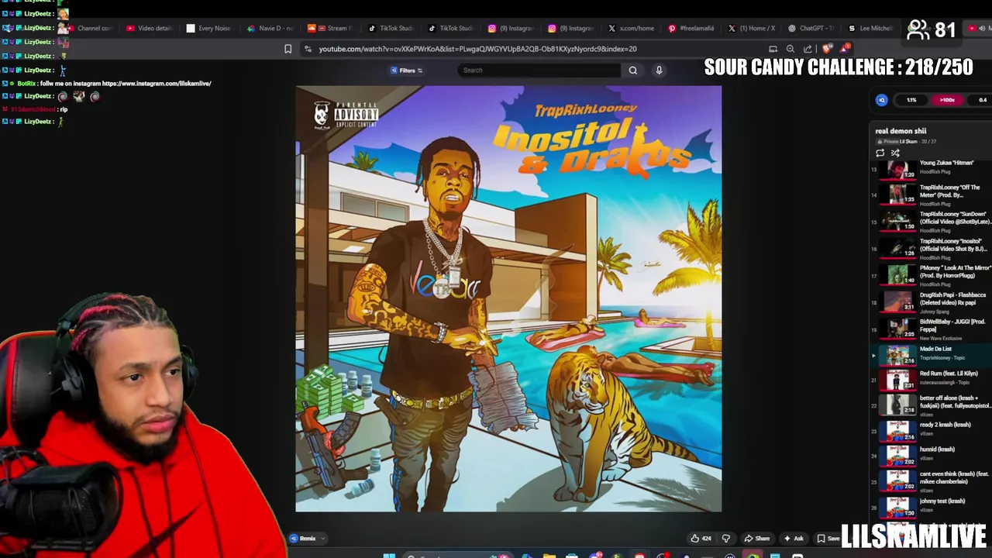Play PMoney "Look At The Mirror" item
The width and height of the screenshot is (992, 558).
tap(932, 275)
